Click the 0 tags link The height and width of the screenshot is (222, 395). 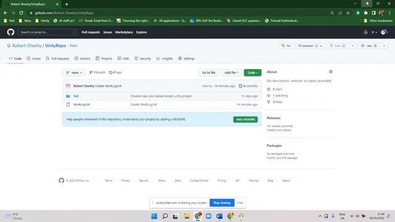[115, 73]
